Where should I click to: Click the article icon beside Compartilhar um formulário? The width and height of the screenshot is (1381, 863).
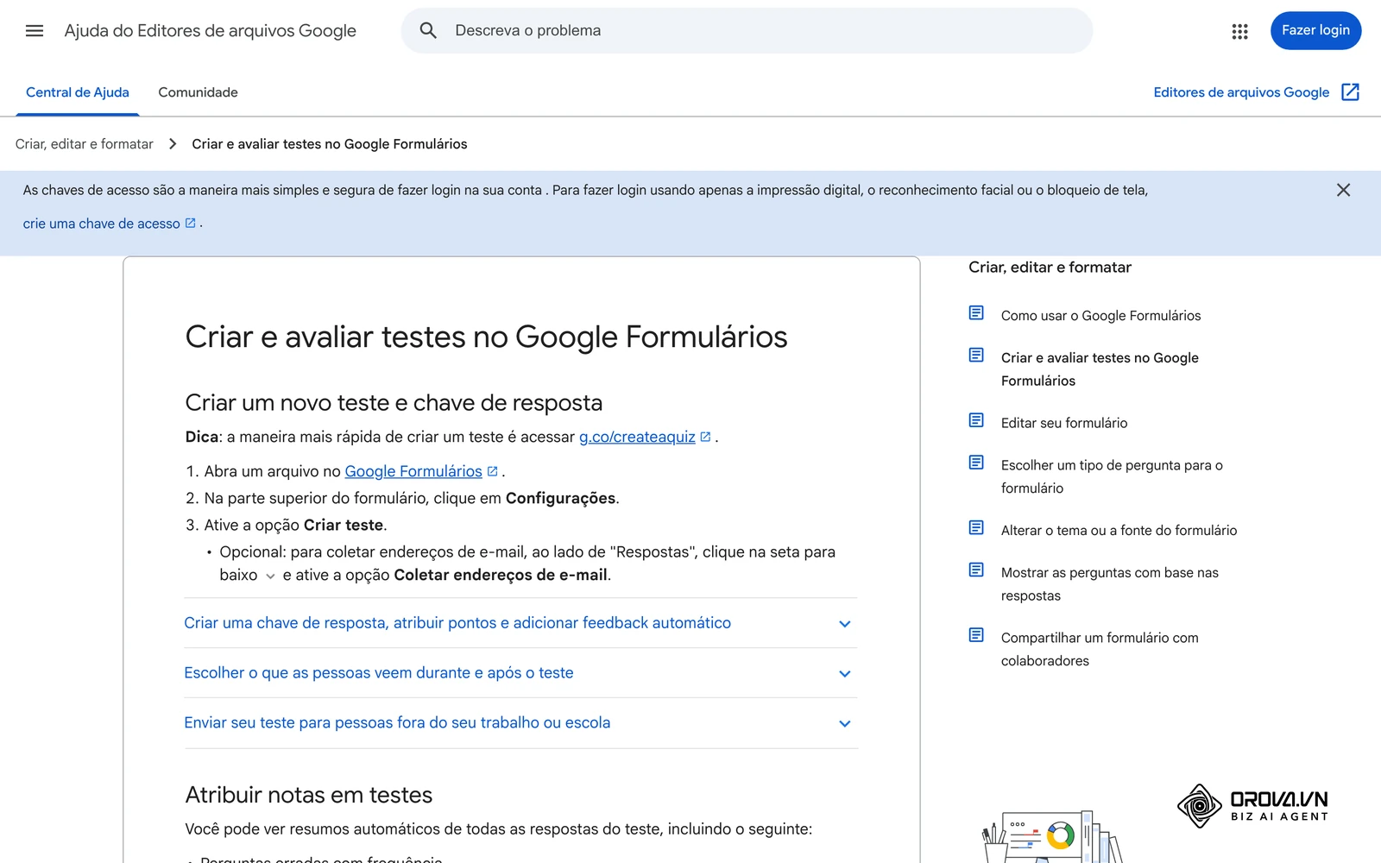pos(976,635)
